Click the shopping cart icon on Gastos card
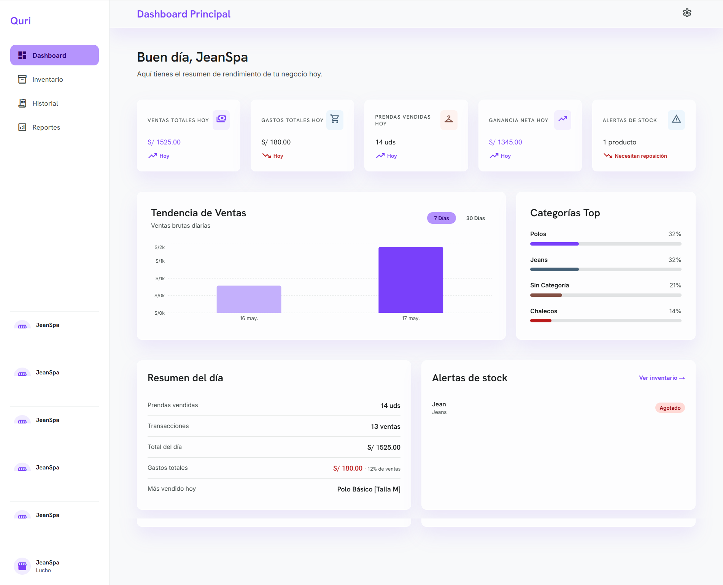723x585 pixels. (x=335, y=119)
